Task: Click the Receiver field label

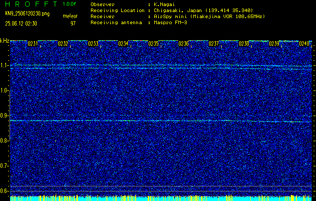Action: coord(102,16)
